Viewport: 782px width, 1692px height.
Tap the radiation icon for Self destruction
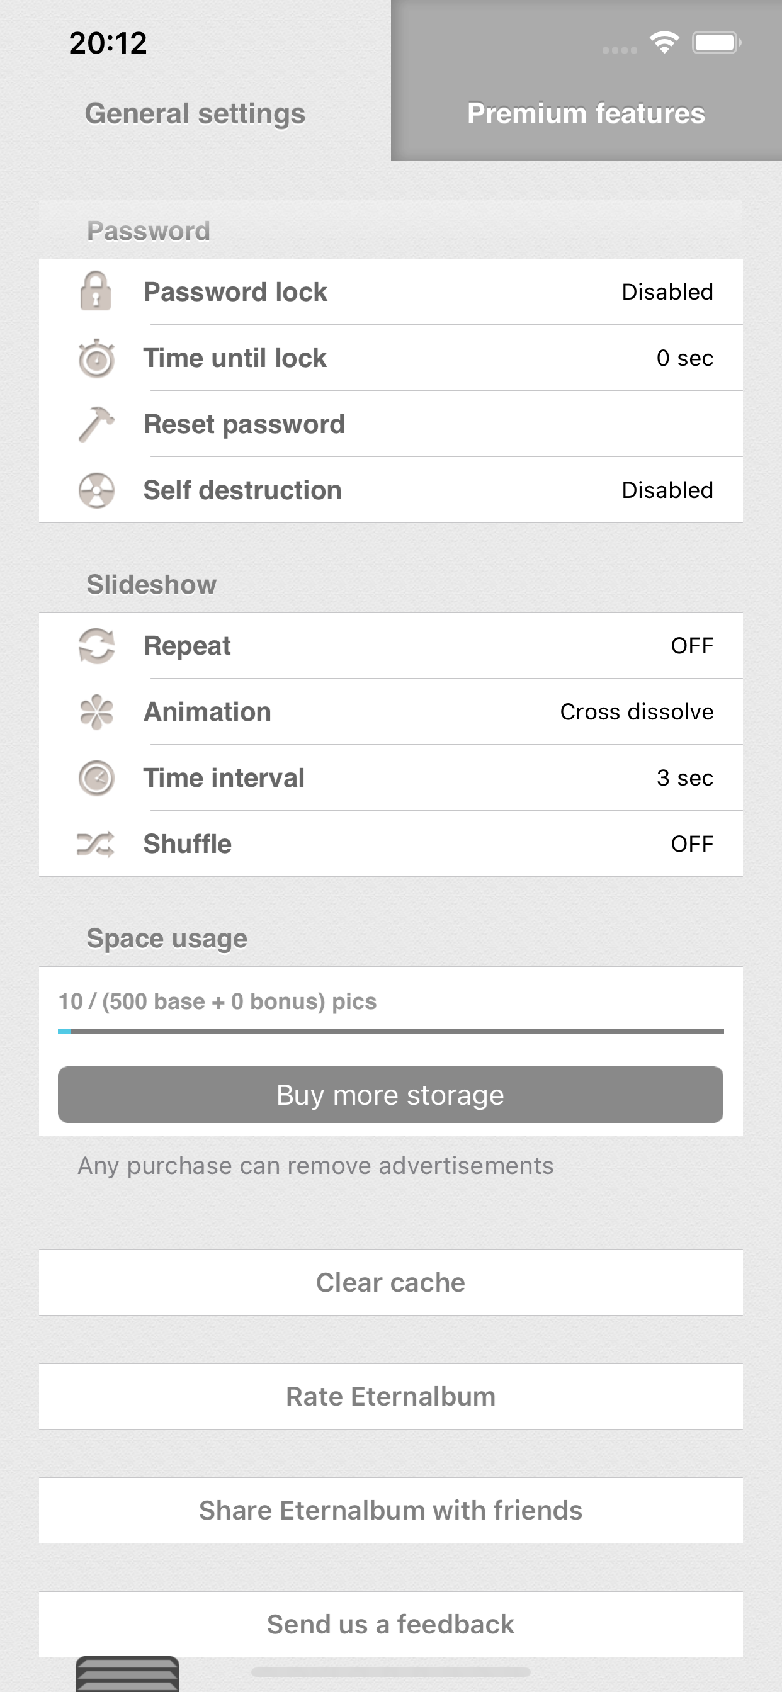point(96,490)
